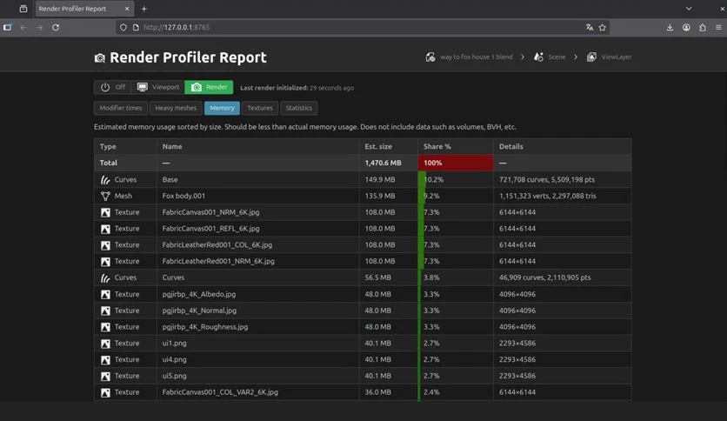Click texture icon for pgjirbp_4K_Albedo.jpg

coord(106,294)
